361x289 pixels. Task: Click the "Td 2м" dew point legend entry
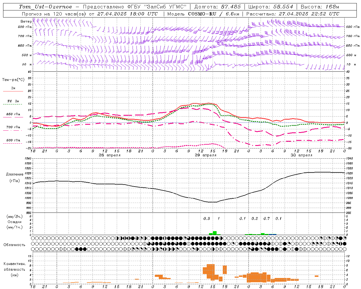click(x=13, y=101)
